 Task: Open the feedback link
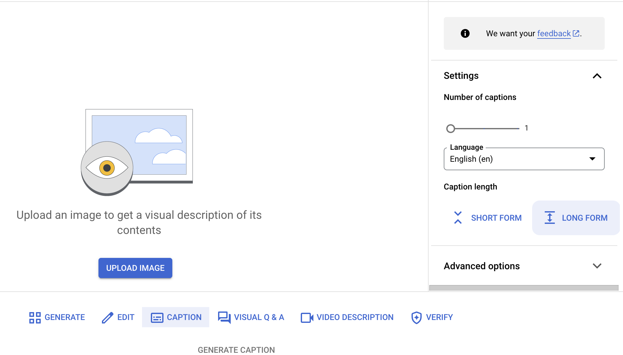(x=554, y=33)
